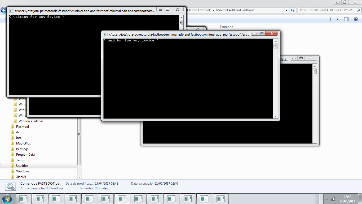
Task: Click the Intel folder icon in the tree
Action: tap(13, 138)
